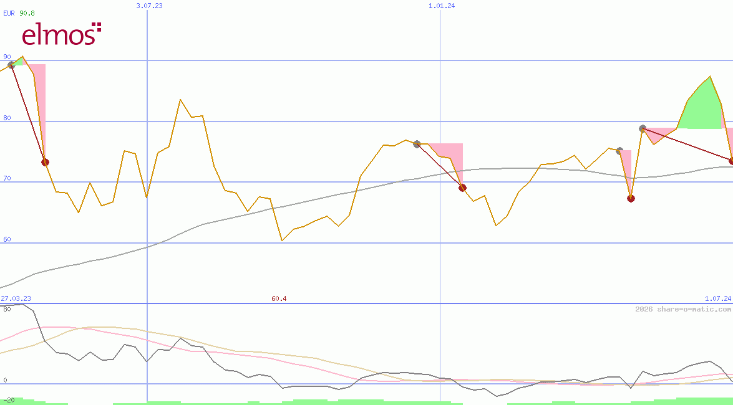Screen dimensions: 733x405
Task: Select the 1.07.24 end date label
Action: click(717, 298)
